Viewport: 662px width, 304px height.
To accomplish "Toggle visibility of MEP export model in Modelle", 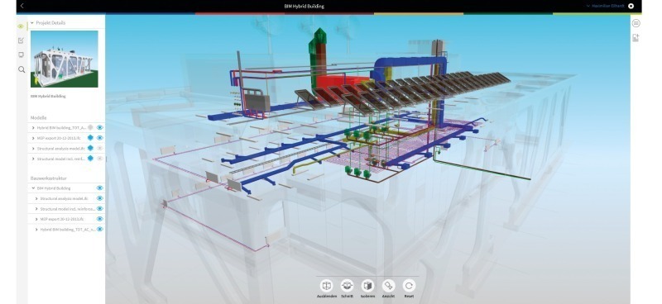I will point(100,137).
